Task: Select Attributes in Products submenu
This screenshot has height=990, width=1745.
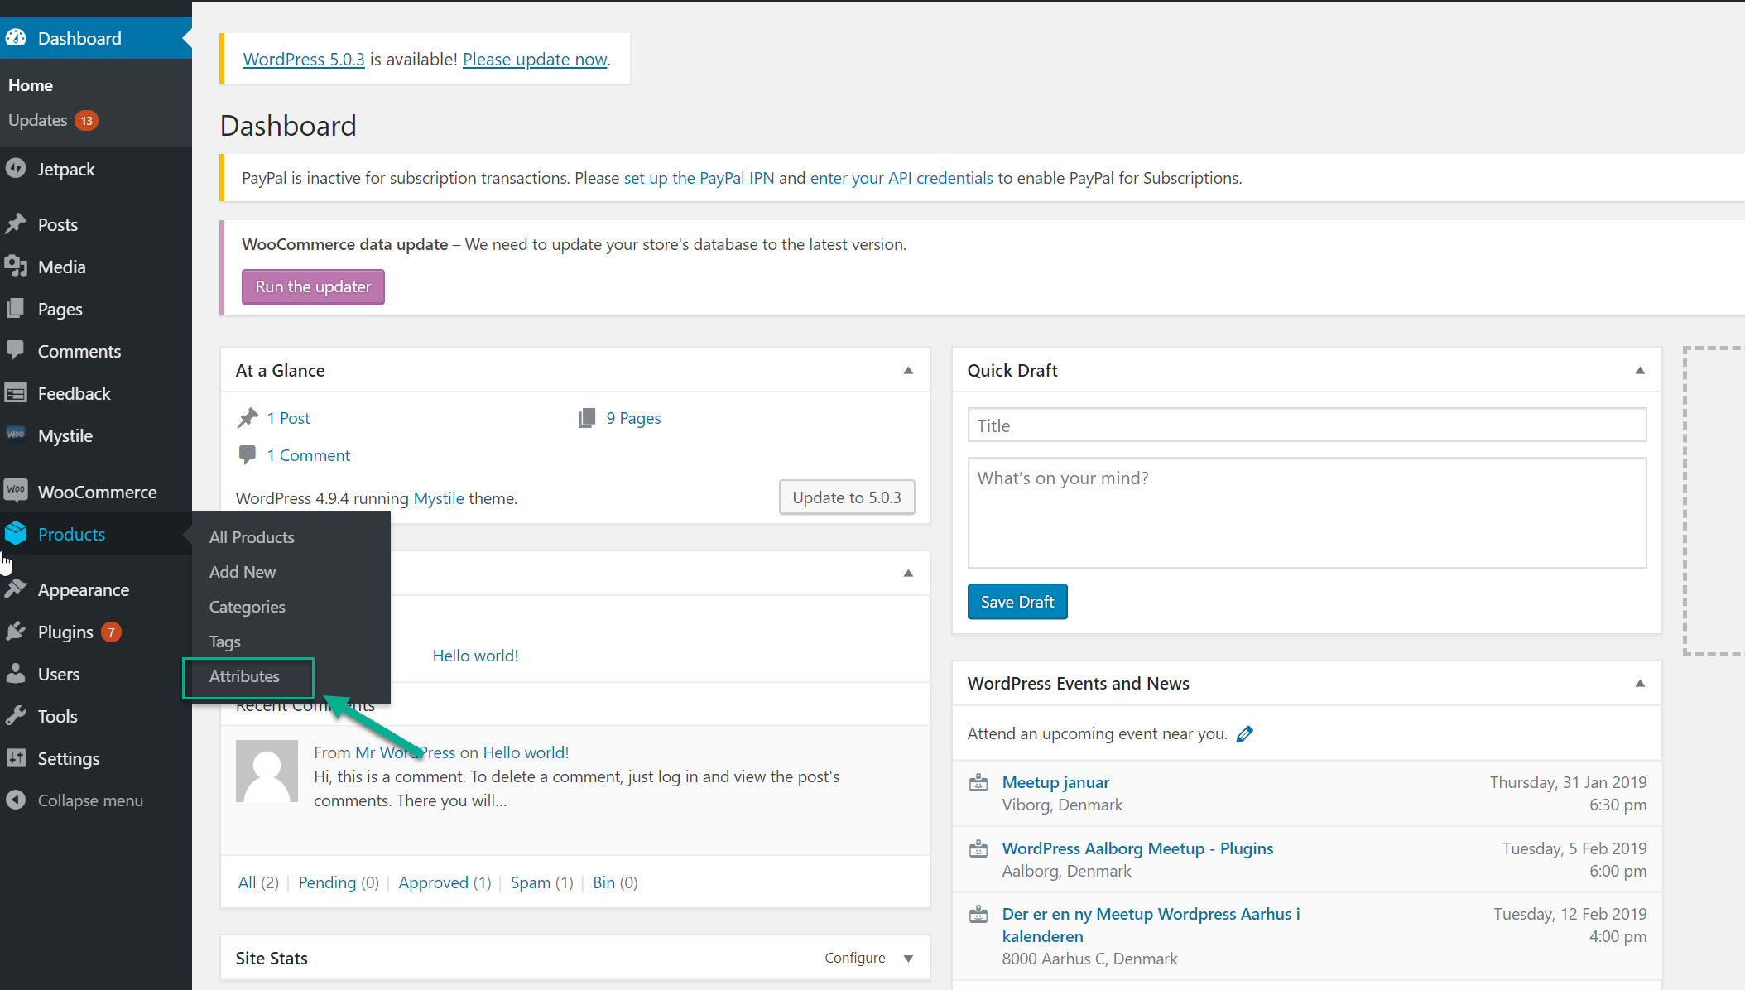Action: click(244, 676)
